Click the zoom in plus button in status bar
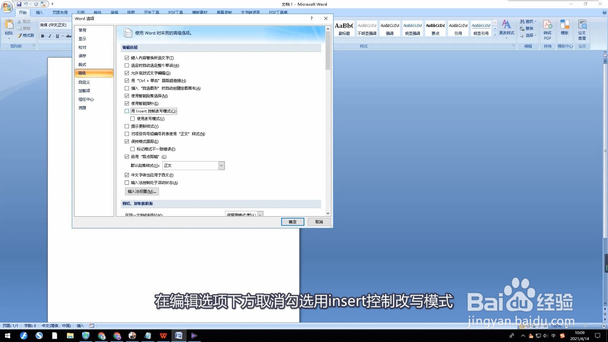Screen dimensions: 608x342 (x=604, y=326)
